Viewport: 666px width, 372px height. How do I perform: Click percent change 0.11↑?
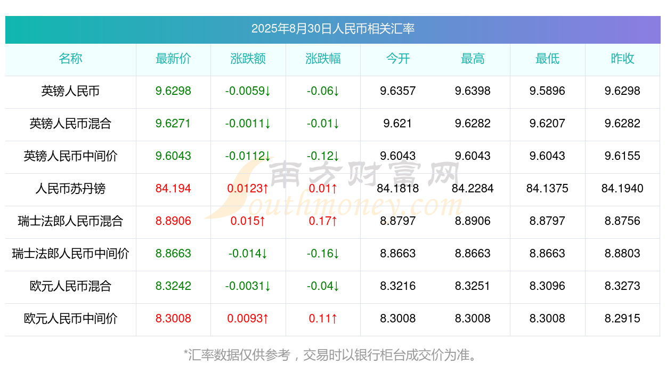tap(323, 319)
